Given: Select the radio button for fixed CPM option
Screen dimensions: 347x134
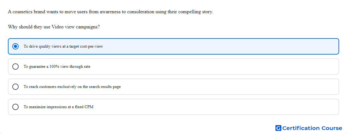Looking at the screenshot, I should 15,107.
